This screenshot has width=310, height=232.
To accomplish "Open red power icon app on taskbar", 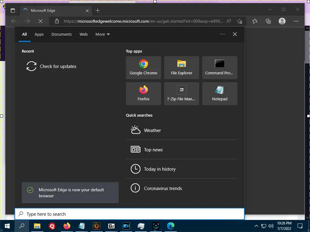I will click(x=52, y=226).
